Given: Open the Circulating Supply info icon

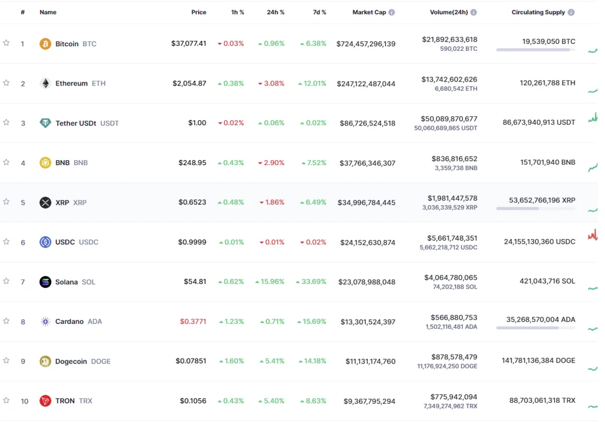Looking at the screenshot, I should (x=571, y=13).
